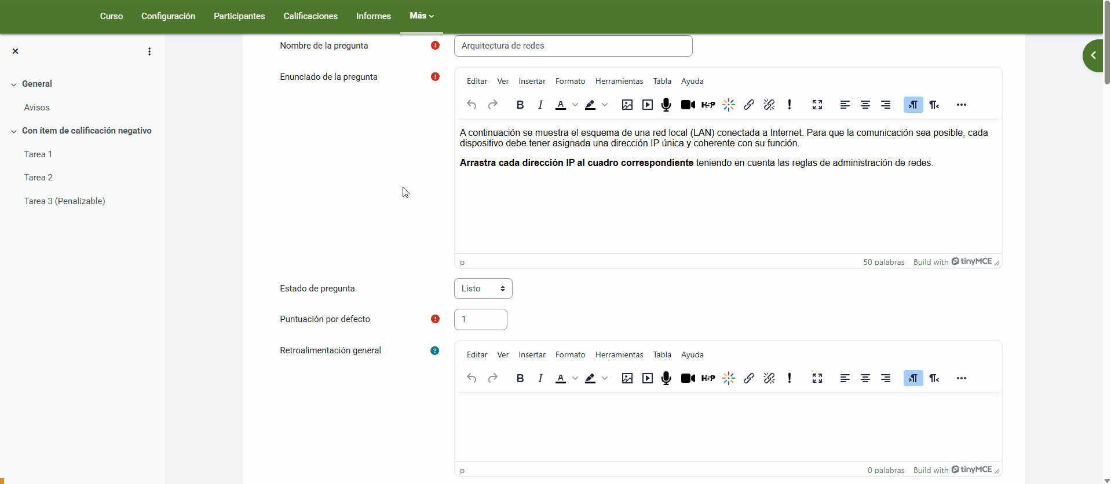
Task: Click Redo in question text editor
Action: (493, 105)
